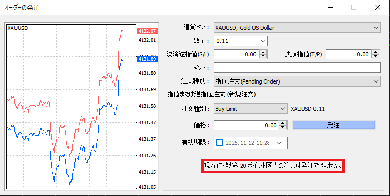Decrease the 価格 price with down arrow
This screenshot has width=390, height=196.
point(283,128)
